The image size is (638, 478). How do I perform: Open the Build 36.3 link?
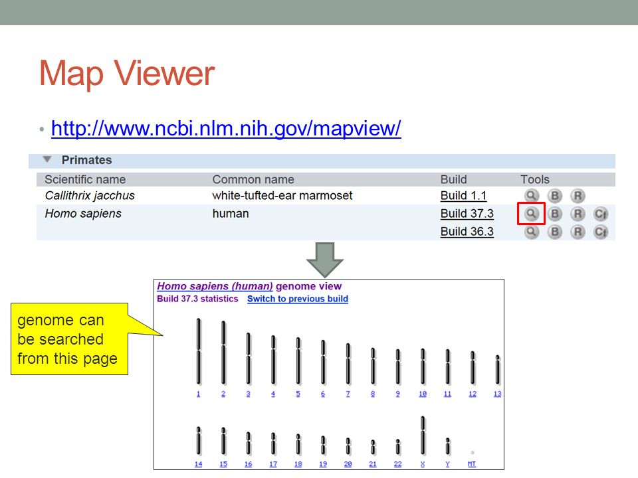pyautogui.click(x=467, y=231)
